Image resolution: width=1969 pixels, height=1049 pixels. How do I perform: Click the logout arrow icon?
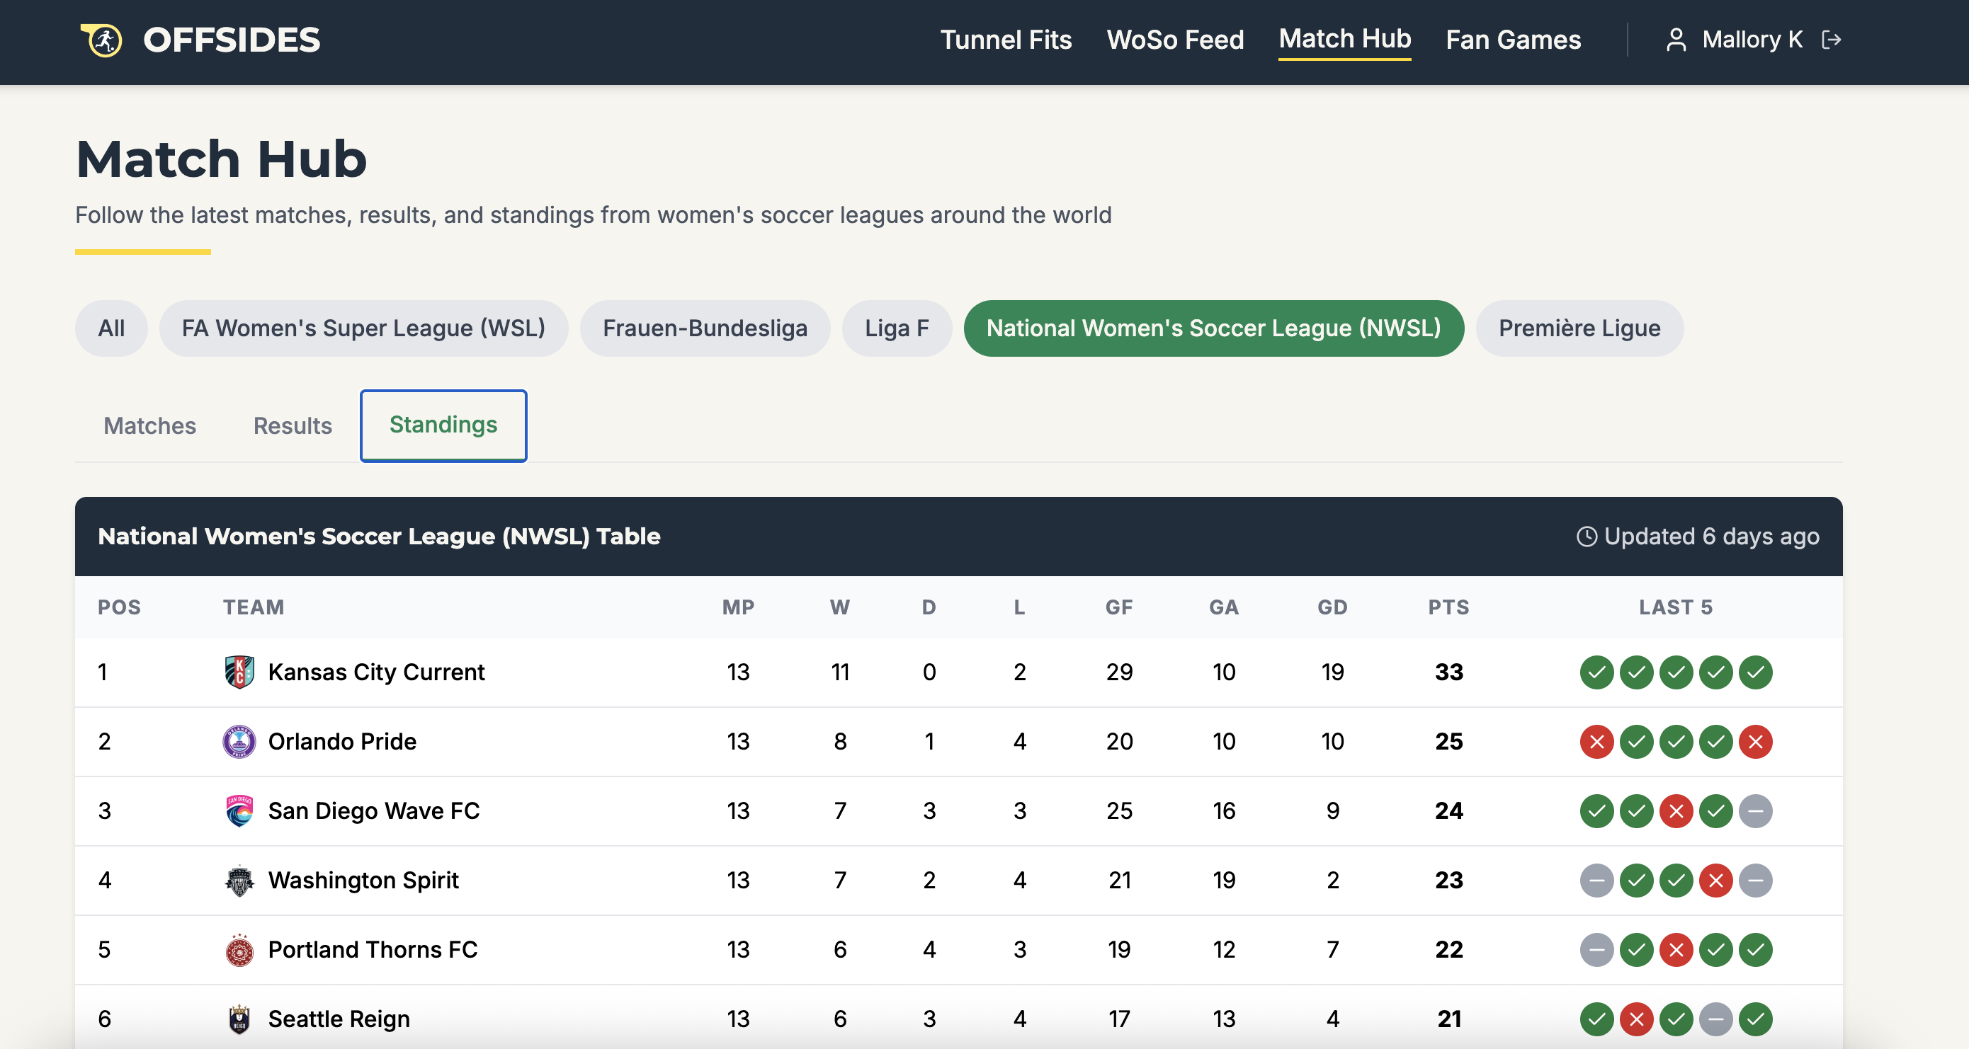point(1832,40)
